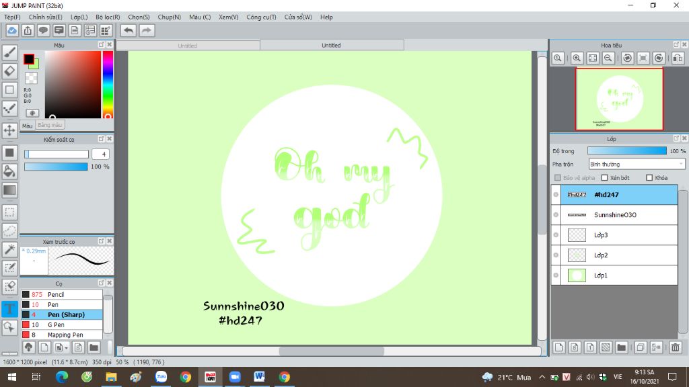Hide the #hd247 layer
The height and width of the screenshot is (387, 689).
(x=556, y=194)
